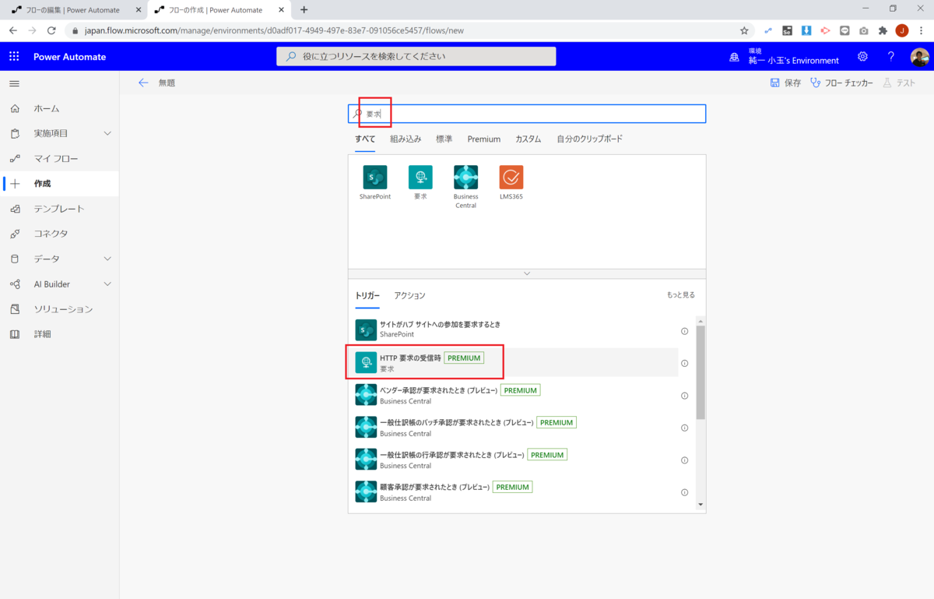Viewport: 934px width, 599px height.
Task: Open 詳細 in the sidebar
Action: [x=60, y=334]
